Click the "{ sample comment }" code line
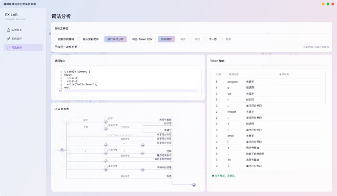Screen dimensions: 337x196 pos(77,72)
